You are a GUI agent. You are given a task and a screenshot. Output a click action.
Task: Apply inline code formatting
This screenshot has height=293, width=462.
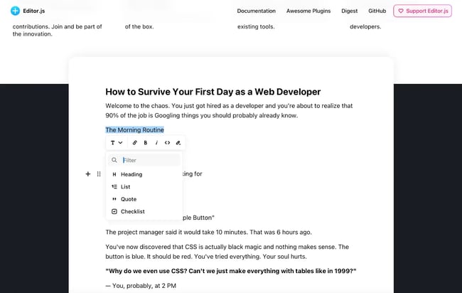(x=167, y=143)
